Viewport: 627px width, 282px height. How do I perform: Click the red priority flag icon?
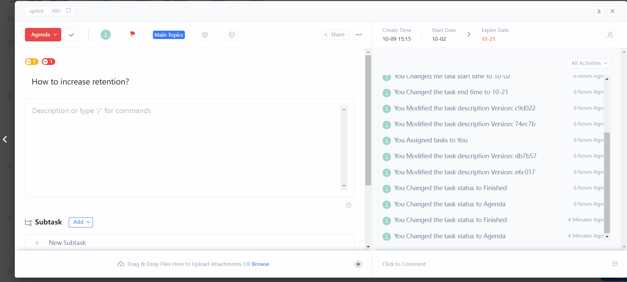pos(132,34)
